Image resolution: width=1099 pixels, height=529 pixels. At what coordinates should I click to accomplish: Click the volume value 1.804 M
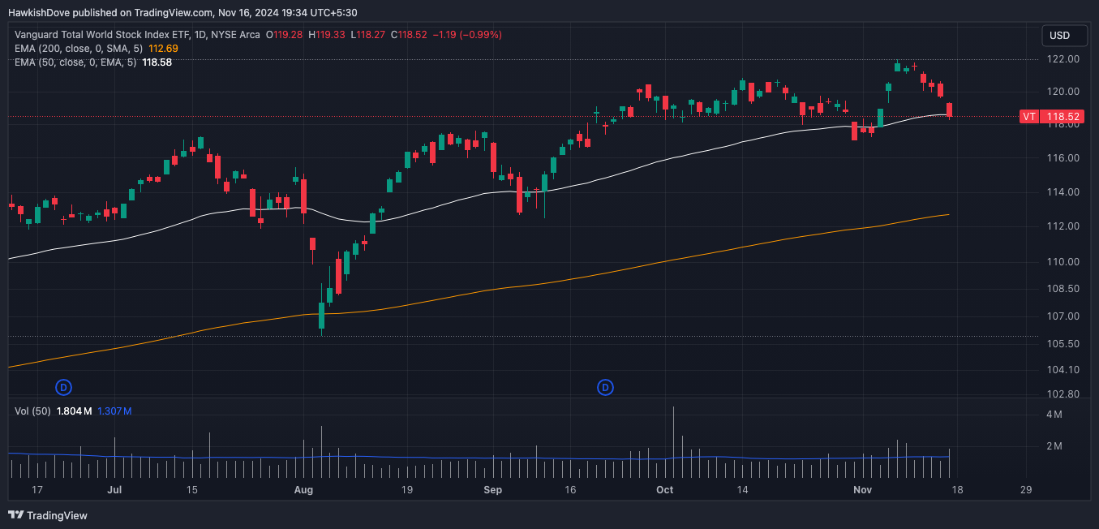(74, 411)
